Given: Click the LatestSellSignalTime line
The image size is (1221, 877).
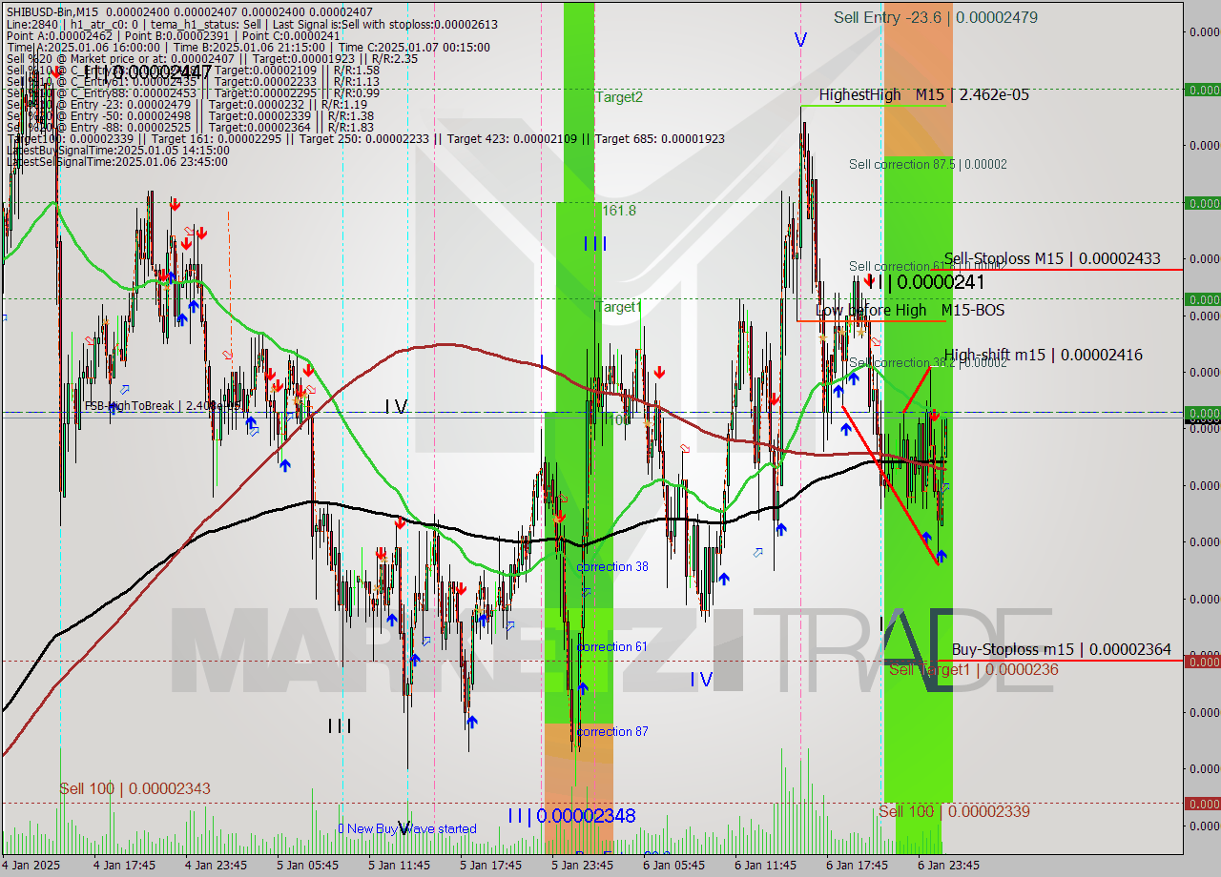Looking at the screenshot, I should [117, 162].
